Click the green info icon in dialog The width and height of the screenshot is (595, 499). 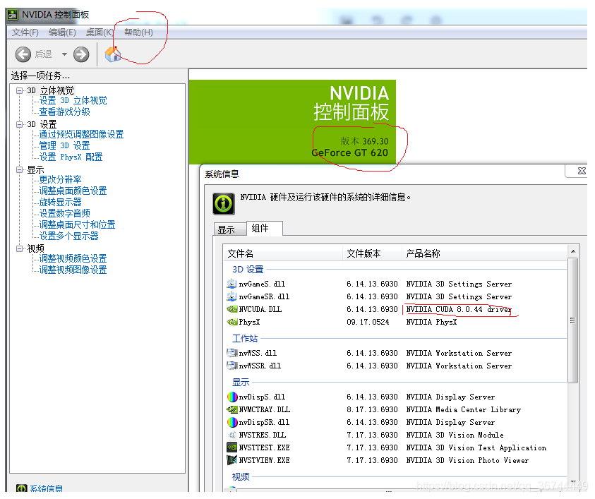[x=224, y=204]
